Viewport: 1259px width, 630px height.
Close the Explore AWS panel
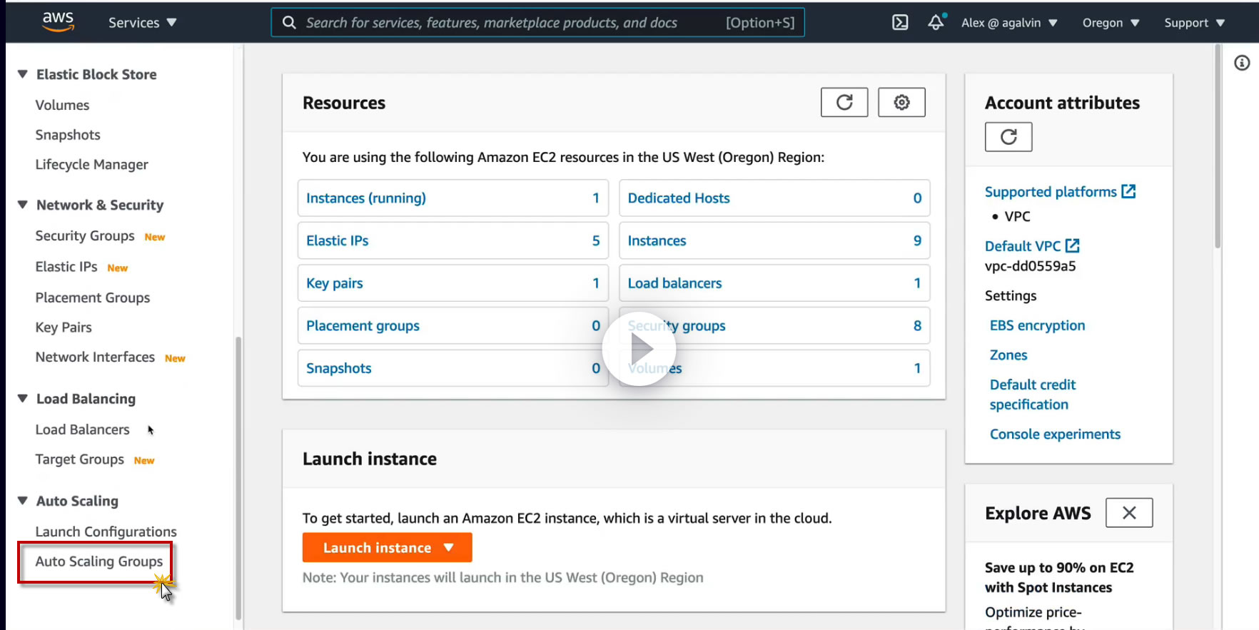click(x=1128, y=513)
